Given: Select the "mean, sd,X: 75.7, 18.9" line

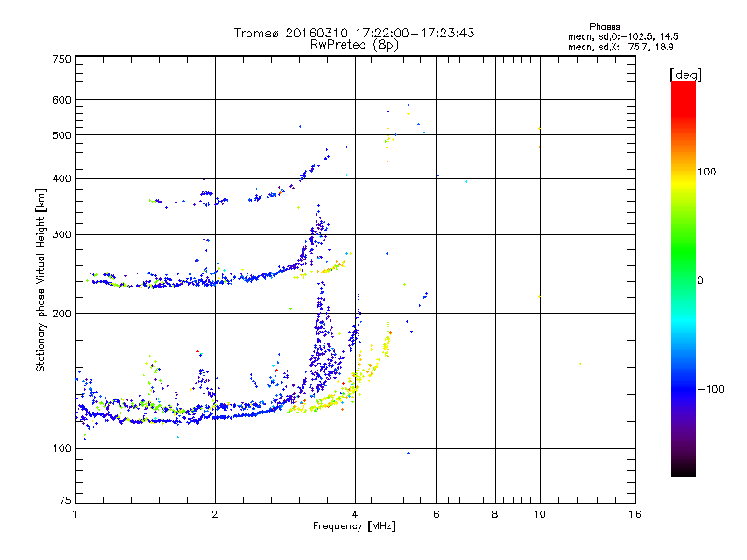Looking at the screenshot, I should tap(620, 48).
